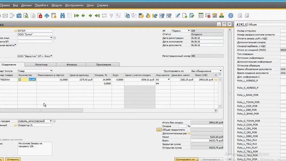Export to PDF via red toolbar icon
The height and width of the screenshot is (161, 286).
point(40,16)
